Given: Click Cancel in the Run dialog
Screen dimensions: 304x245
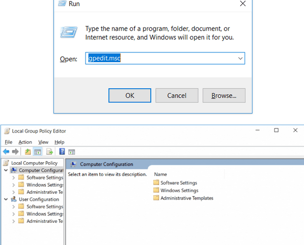Looking at the screenshot, I should [177, 96].
